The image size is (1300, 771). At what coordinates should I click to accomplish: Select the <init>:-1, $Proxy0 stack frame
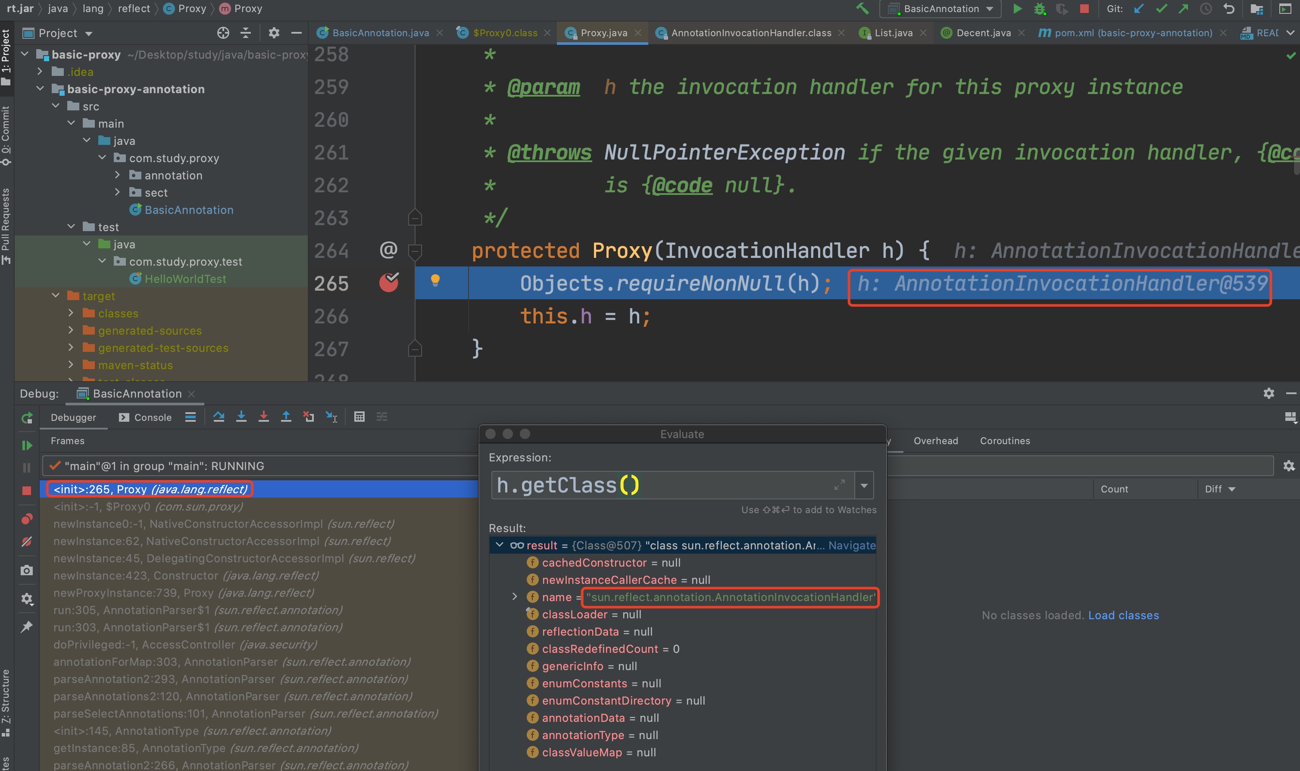[259, 506]
